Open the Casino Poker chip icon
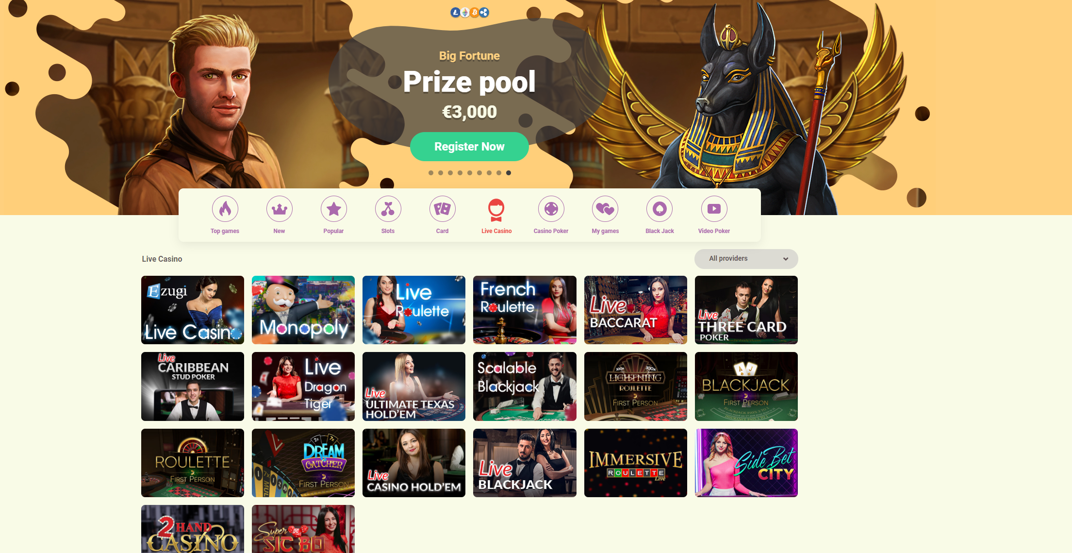 tap(551, 209)
